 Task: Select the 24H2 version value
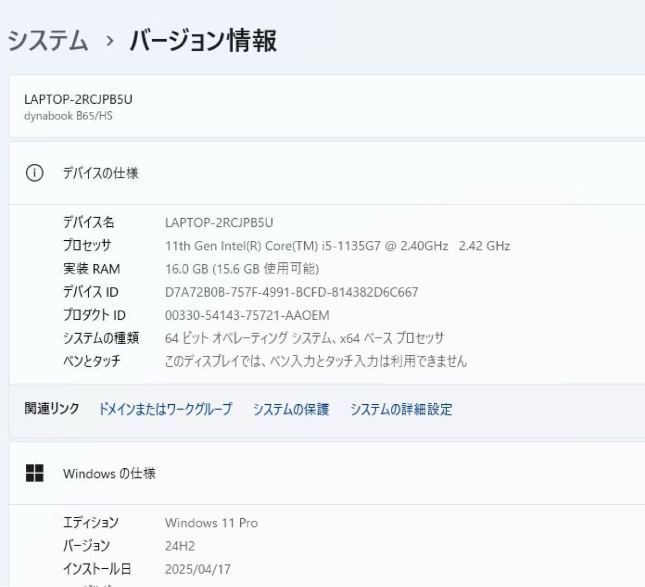180,546
